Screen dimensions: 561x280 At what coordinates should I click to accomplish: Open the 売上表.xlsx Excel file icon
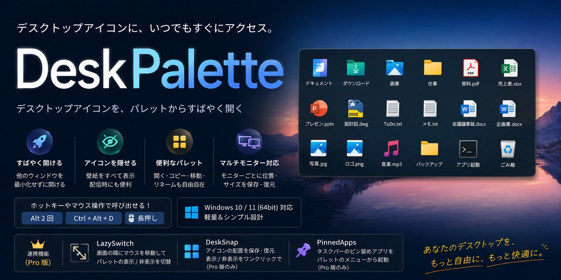tap(510, 68)
